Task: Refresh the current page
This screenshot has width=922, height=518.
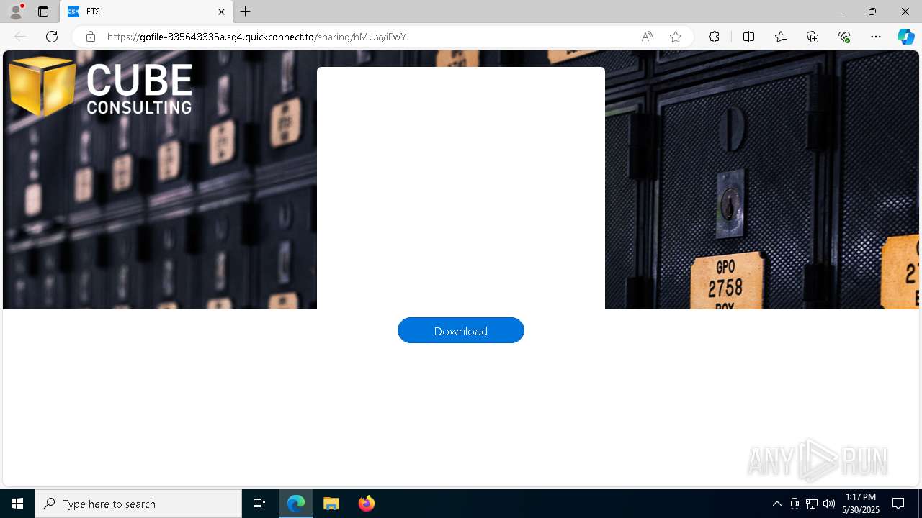Action: pos(52,37)
